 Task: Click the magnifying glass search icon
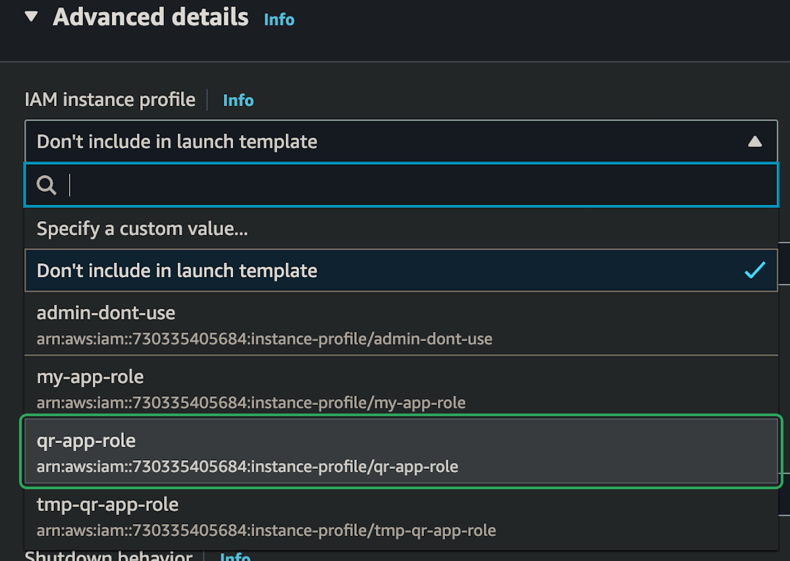pos(46,185)
